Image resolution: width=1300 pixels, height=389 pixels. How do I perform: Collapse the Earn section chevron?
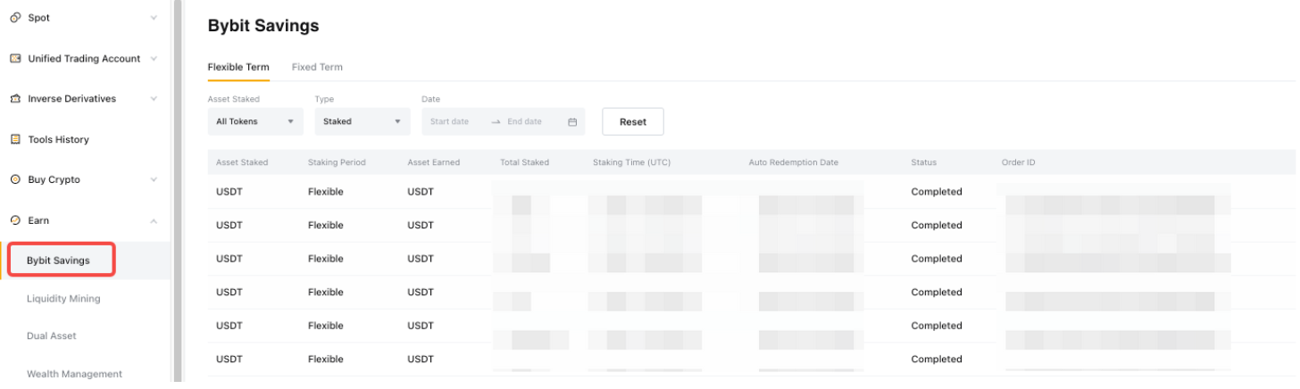[x=154, y=220]
